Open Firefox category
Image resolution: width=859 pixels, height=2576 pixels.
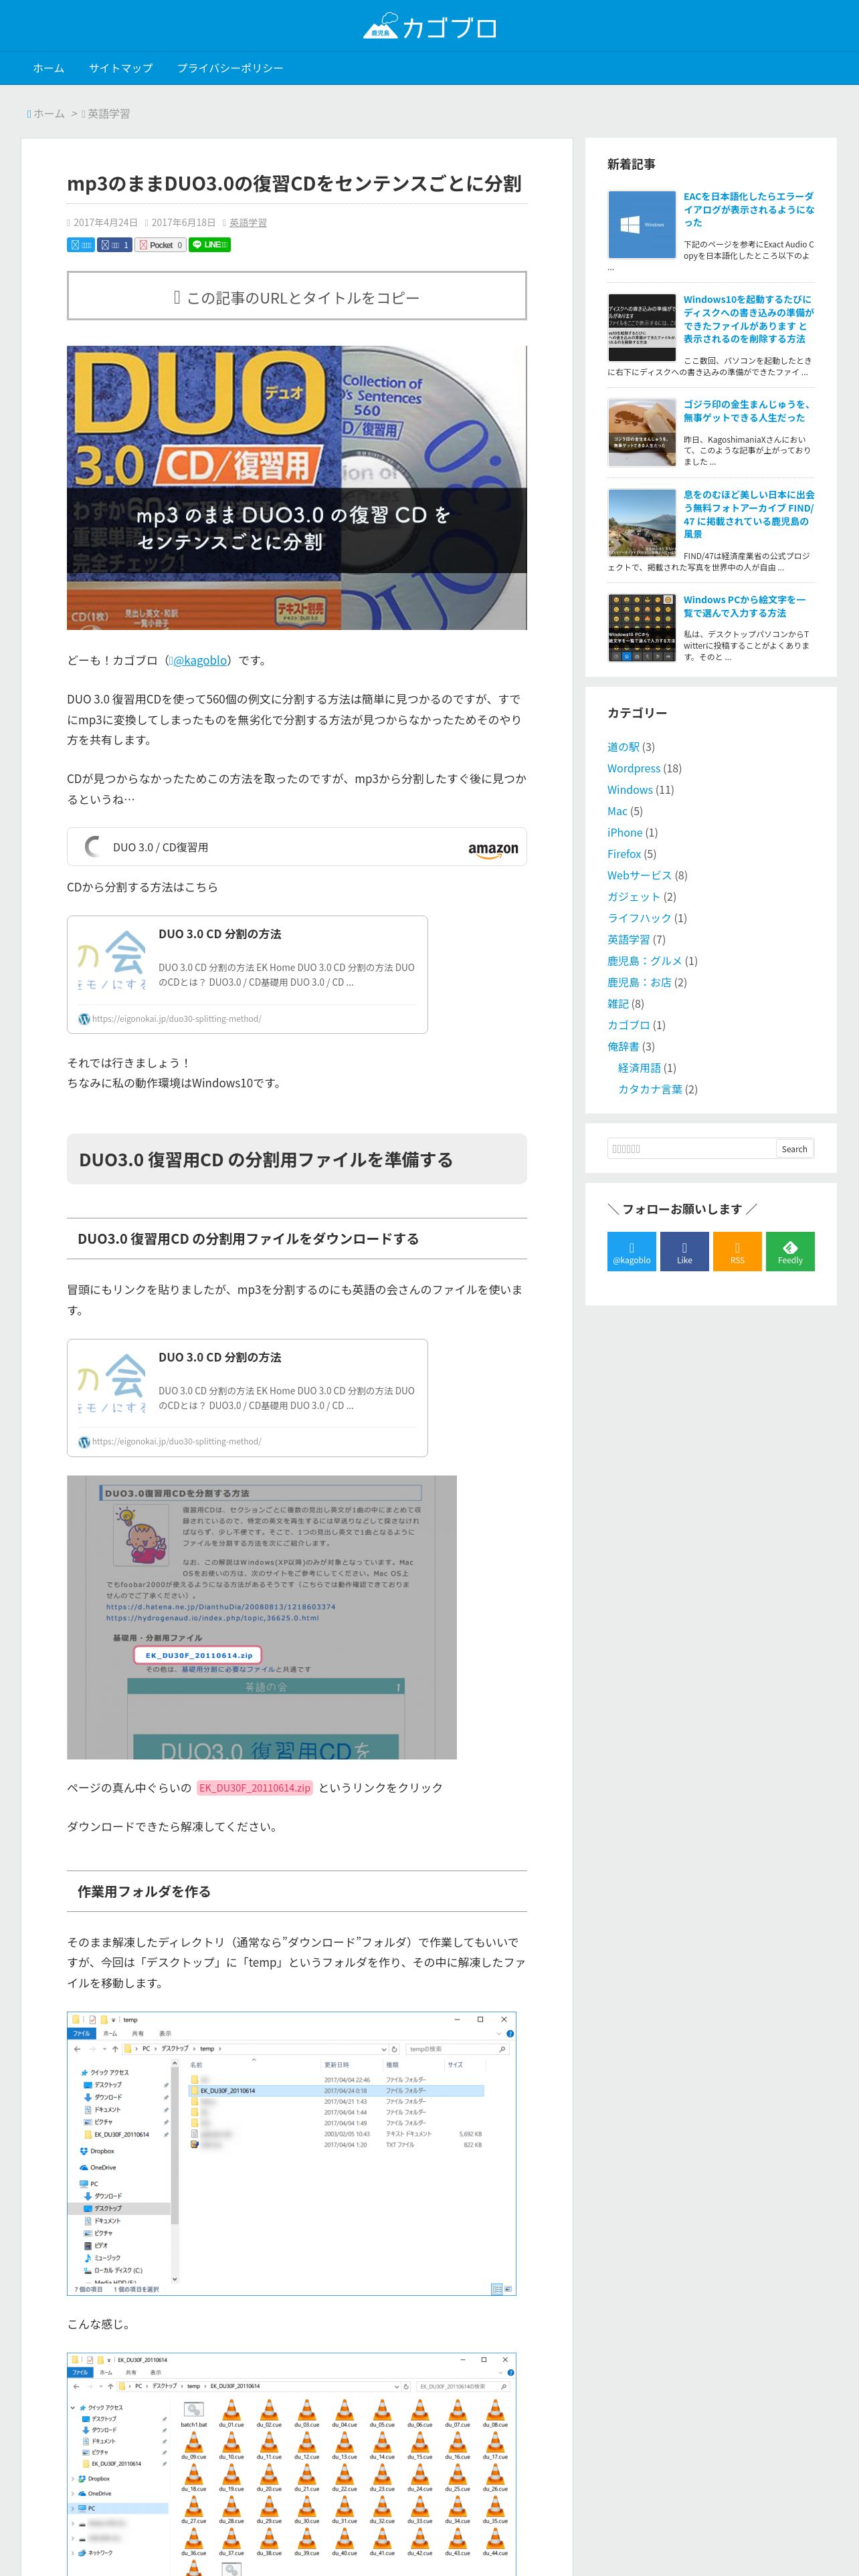624,854
